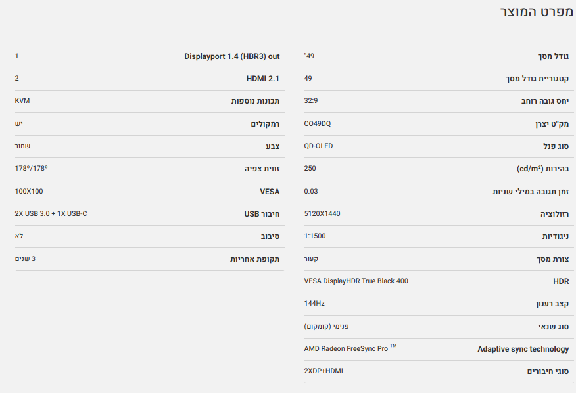Select the "2X USB 3.0 + 1X USB-C" value

point(51,213)
